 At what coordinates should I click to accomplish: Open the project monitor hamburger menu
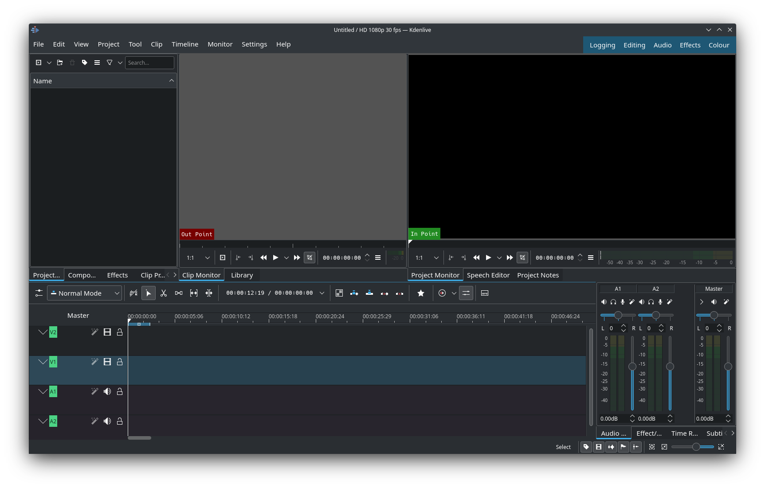tap(591, 258)
